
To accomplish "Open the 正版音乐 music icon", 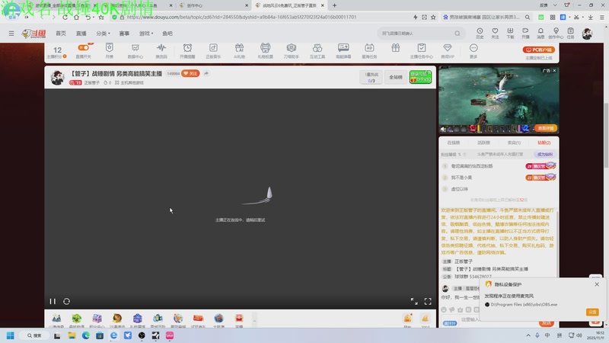I will 213,48.
